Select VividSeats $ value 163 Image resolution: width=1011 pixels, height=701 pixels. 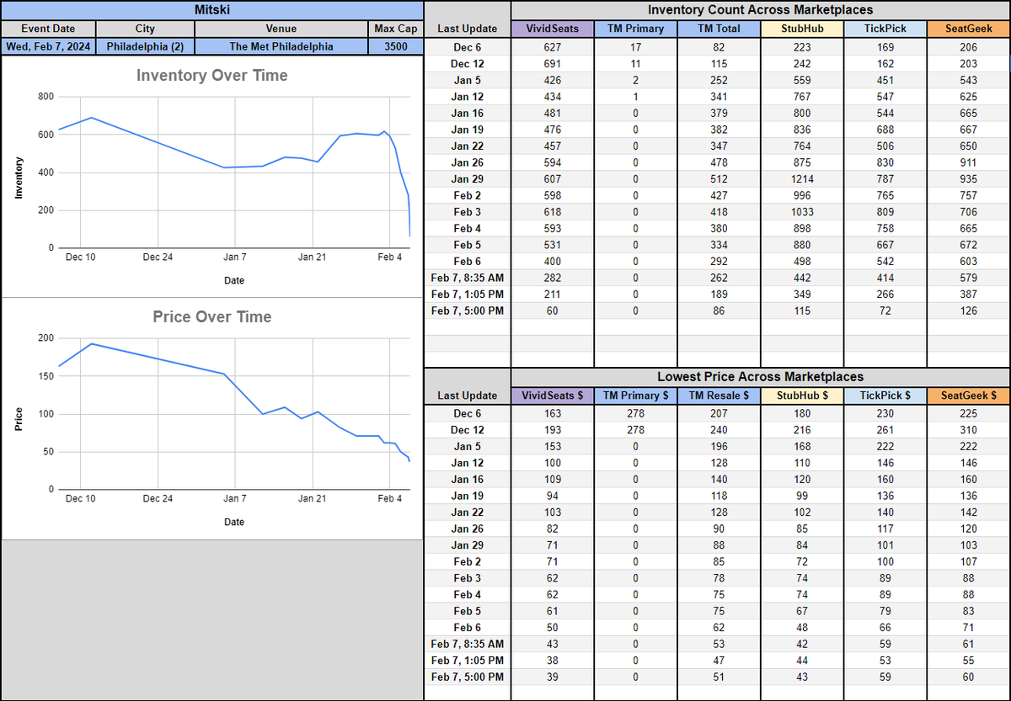click(552, 414)
